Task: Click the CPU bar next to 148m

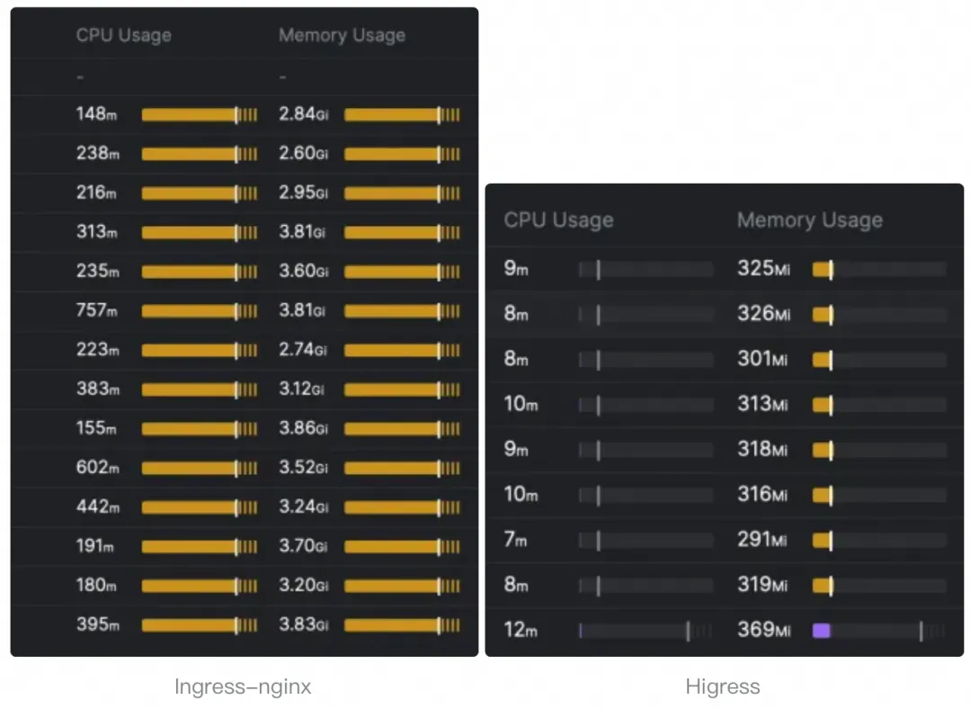Action: click(199, 115)
